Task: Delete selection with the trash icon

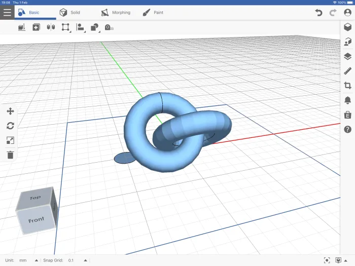Action: [10, 155]
